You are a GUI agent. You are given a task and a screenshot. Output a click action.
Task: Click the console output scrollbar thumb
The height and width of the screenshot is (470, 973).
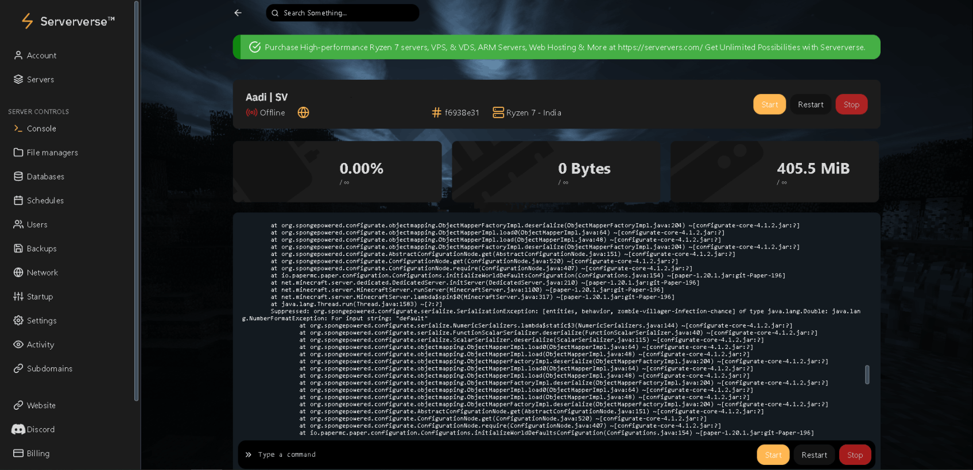pyautogui.click(x=867, y=375)
